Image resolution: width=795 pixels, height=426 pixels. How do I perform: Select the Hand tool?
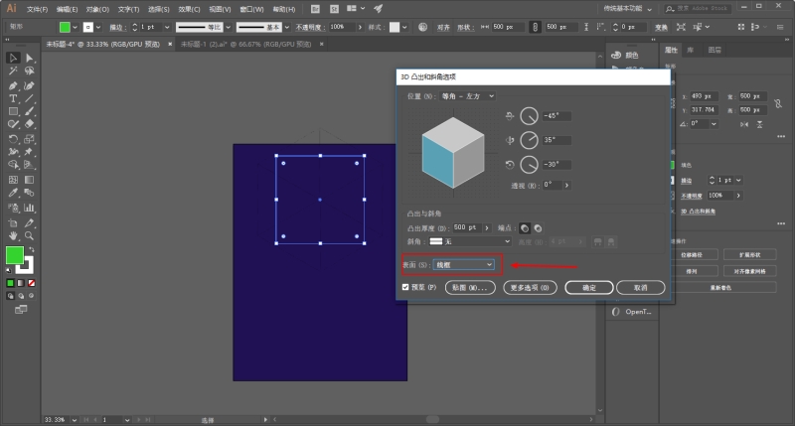tap(13, 235)
